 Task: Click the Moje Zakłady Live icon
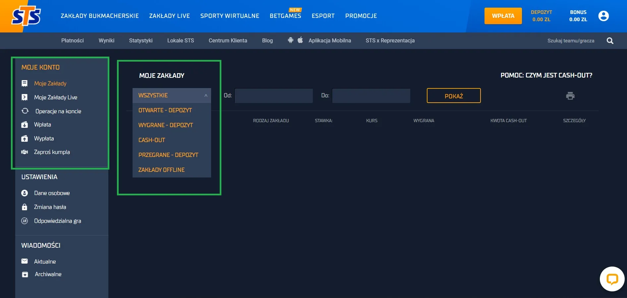[x=25, y=97]
